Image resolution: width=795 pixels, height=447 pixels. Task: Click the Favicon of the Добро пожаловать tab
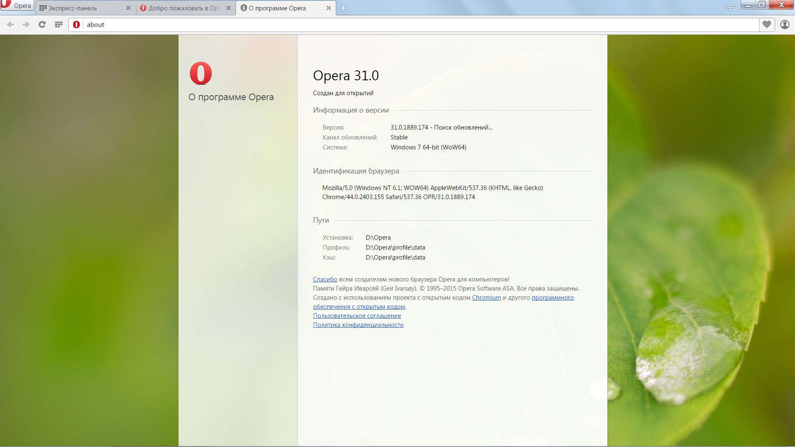tap(143, 8)
